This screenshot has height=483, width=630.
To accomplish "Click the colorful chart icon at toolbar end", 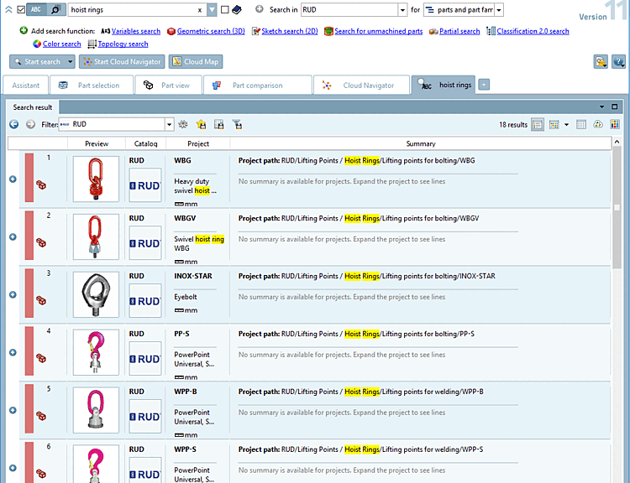I will point(614,124).
